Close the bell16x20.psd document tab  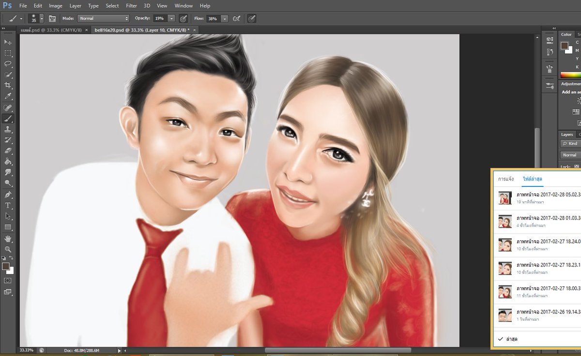pyautogui.click(x=195, y=30)
